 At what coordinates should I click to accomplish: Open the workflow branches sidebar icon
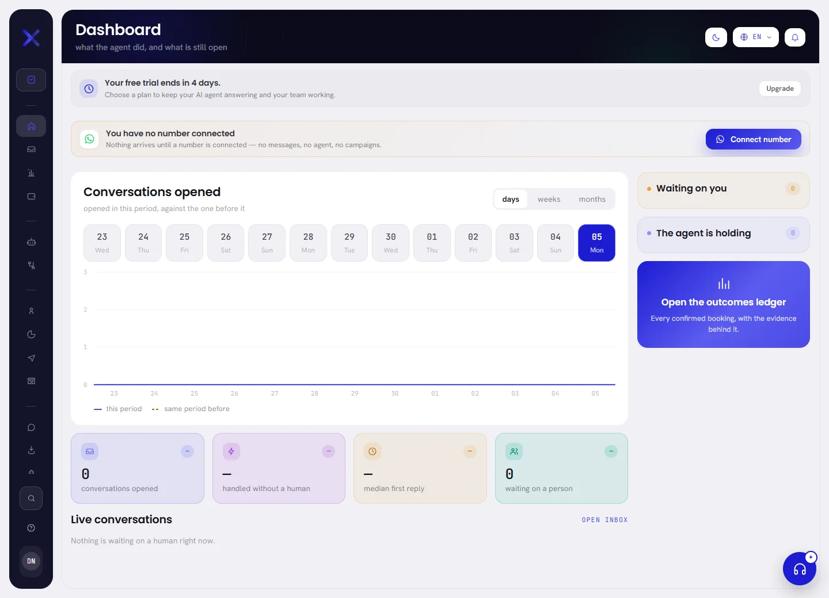(31, 266)
